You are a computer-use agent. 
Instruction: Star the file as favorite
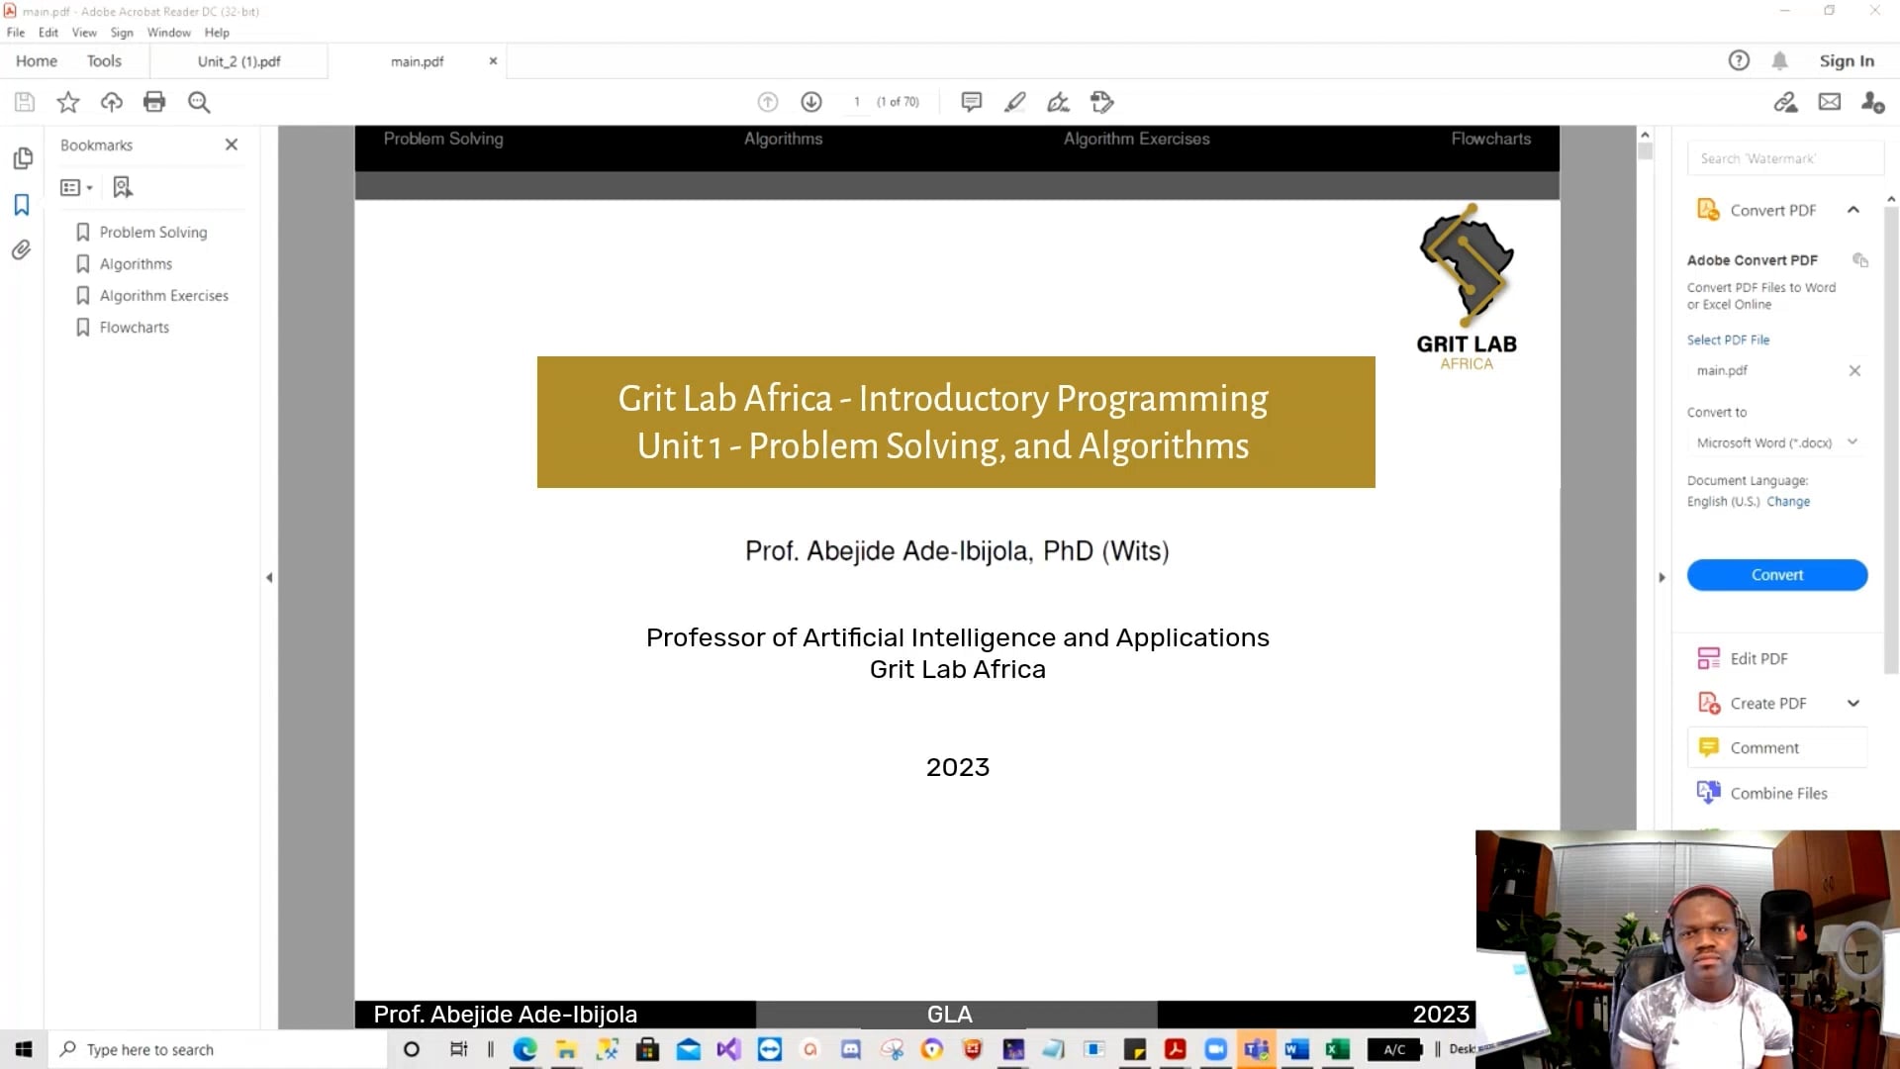pos(68,102)
